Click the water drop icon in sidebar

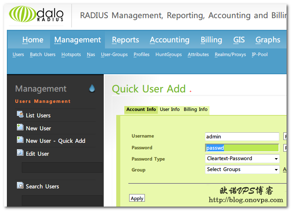pyautogui.click(x=92, y=88)
